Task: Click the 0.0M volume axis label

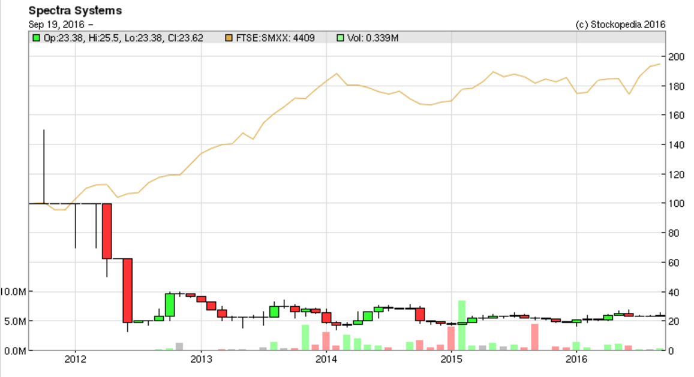Action: pos(15,351)
